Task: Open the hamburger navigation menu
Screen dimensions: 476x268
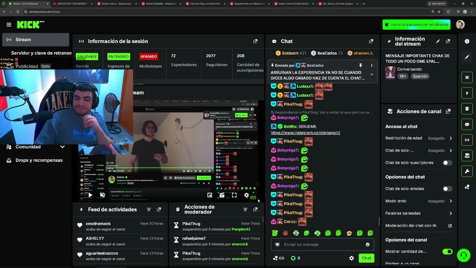Action: 9,25
